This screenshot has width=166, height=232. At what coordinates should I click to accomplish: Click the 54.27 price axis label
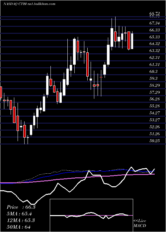(x=155, y=113)
